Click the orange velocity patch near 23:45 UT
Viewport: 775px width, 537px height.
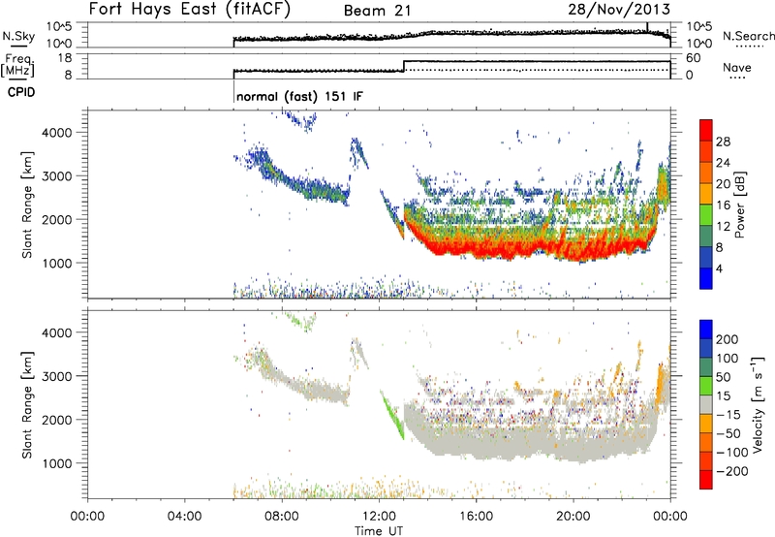662,383
